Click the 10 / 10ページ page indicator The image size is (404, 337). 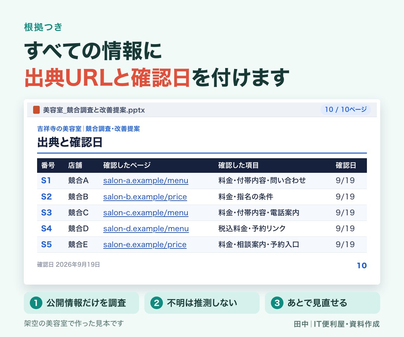pyautogui.click(x=346, y=109)
